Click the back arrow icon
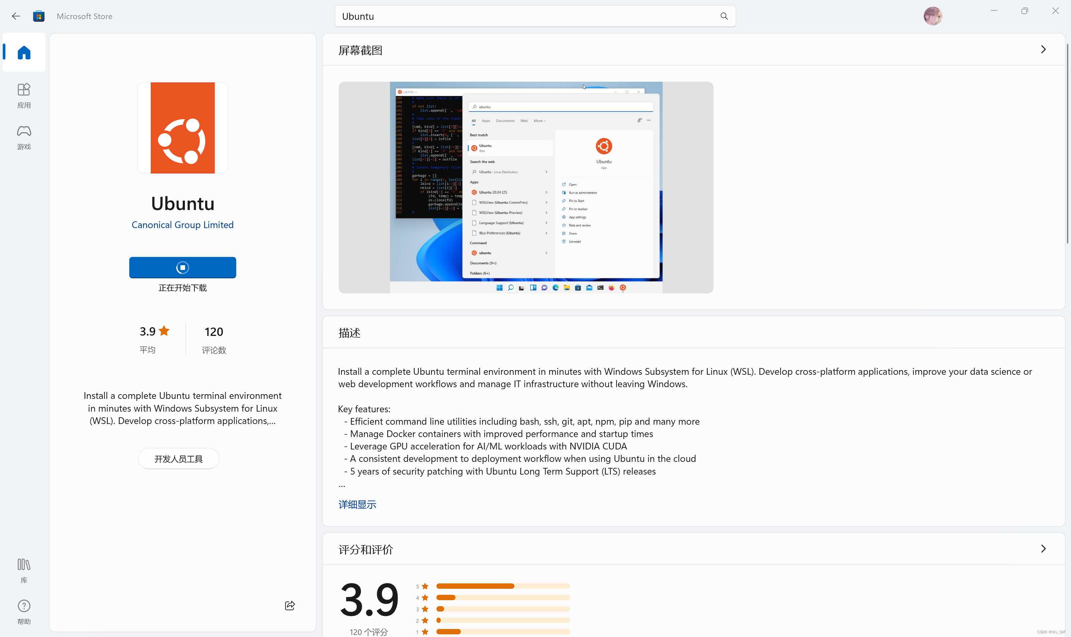Viewport: 1071px width, 637px height. point(16,16)
